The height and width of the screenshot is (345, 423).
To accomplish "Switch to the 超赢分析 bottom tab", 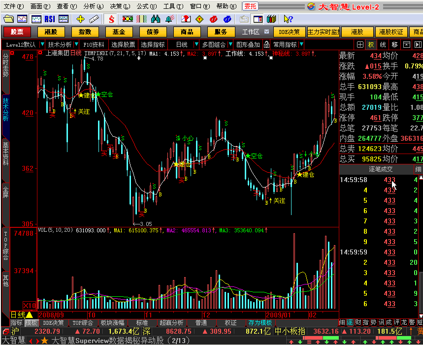I will (171, 323).
